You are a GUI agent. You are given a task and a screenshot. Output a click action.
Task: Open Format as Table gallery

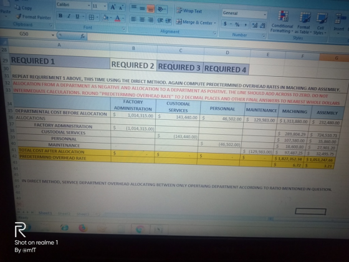(303, 23)
